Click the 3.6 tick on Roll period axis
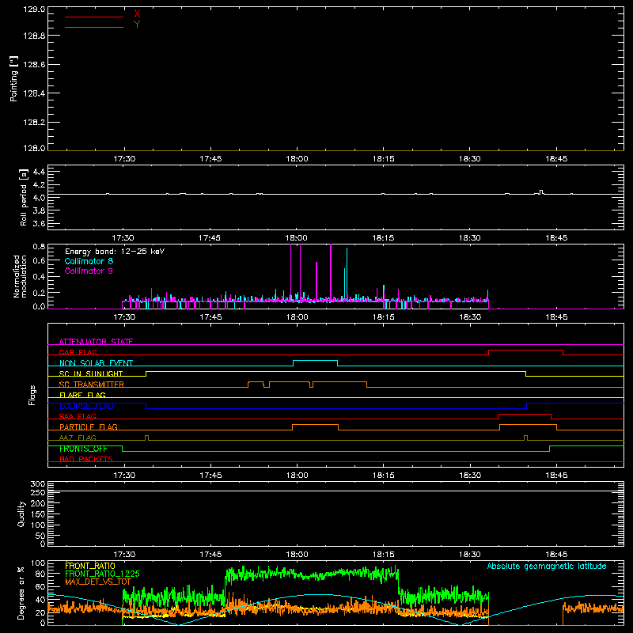This screenshot has height=633, width=633. [x=39, y=223]
